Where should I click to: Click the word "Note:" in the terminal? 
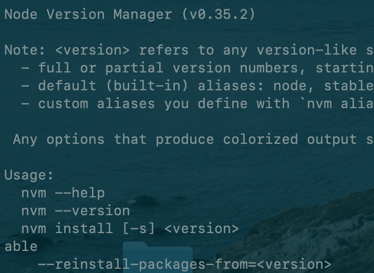25,50
